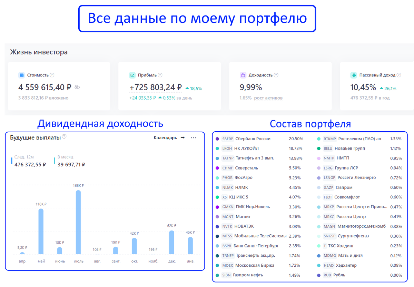Viewport: 414px width, 287px height.
Task: Click the color dot of Рубль
Action: 318,275
